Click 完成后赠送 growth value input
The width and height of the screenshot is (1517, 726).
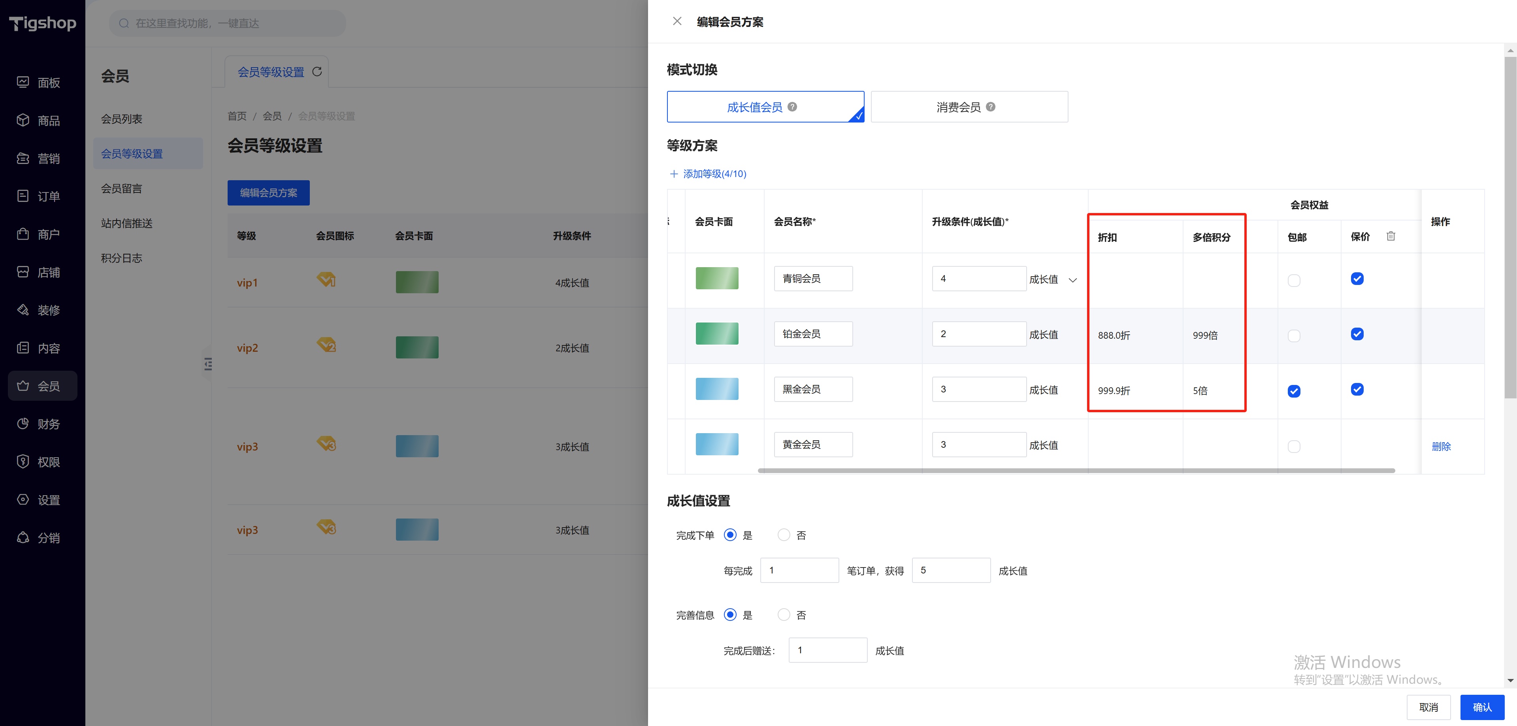click(827, 650)
